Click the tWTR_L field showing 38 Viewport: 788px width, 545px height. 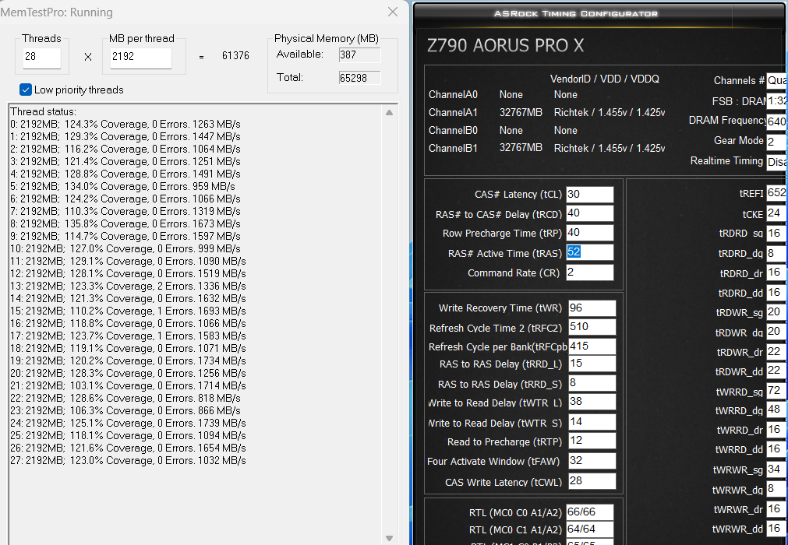pyautogui.click(x=592, y=402)
